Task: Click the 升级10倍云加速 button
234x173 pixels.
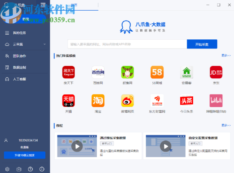Action: (25, 155)
